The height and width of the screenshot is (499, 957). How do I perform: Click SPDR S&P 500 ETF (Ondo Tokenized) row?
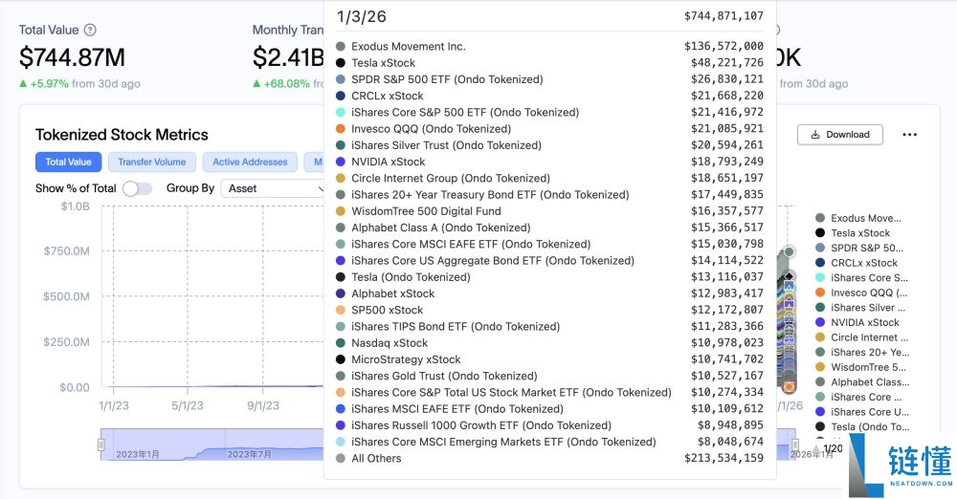point(549,79)
